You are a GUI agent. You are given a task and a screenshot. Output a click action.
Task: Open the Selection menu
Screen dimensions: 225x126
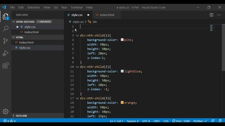coord(33,7)
